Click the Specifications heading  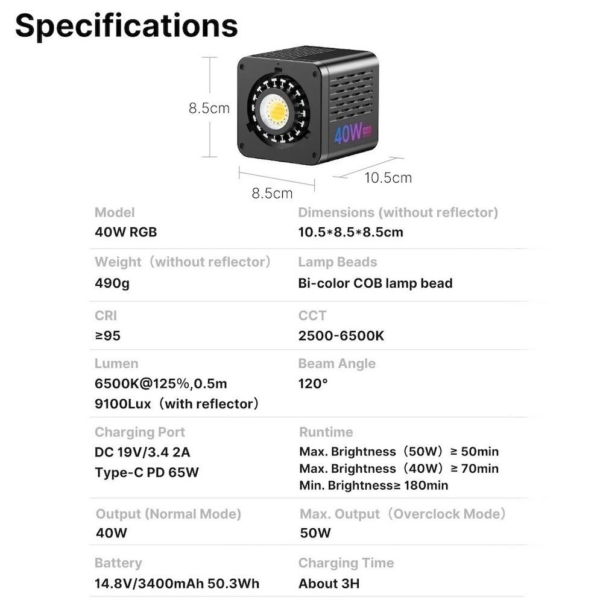click(x=126, y=25)
